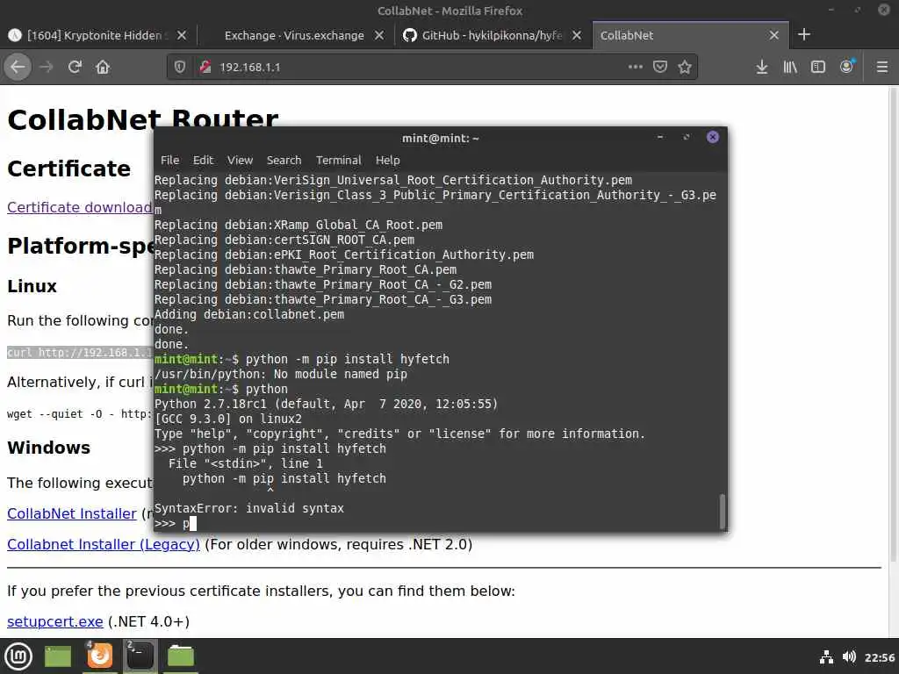This screenshot has width=899, height=674.
Task: Open the Downloads panel
Action: (x=761, y=67)
